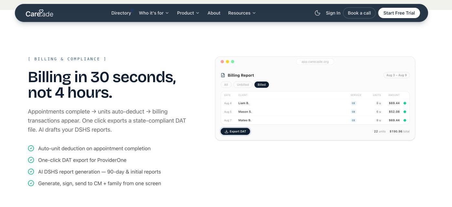The image size is (452, 207).
Task: Click the green window dot in mockup
Action: [232, 61]
